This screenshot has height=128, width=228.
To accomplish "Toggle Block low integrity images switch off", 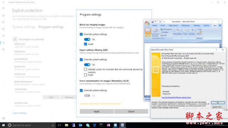I will pos(87,39).
